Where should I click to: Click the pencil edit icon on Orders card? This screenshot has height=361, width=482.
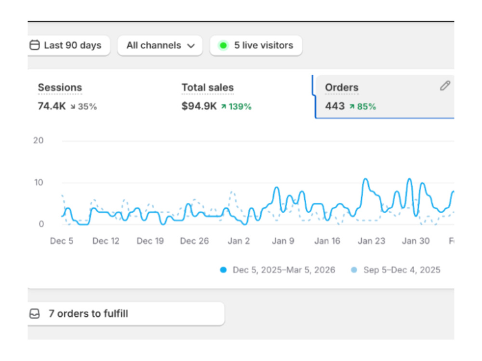[x=445, y=86]
